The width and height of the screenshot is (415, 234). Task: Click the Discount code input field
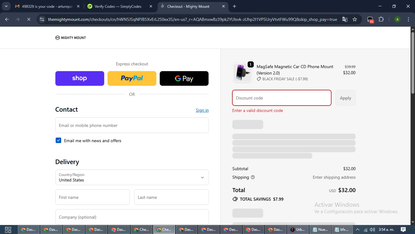click(x=282, y=98)
